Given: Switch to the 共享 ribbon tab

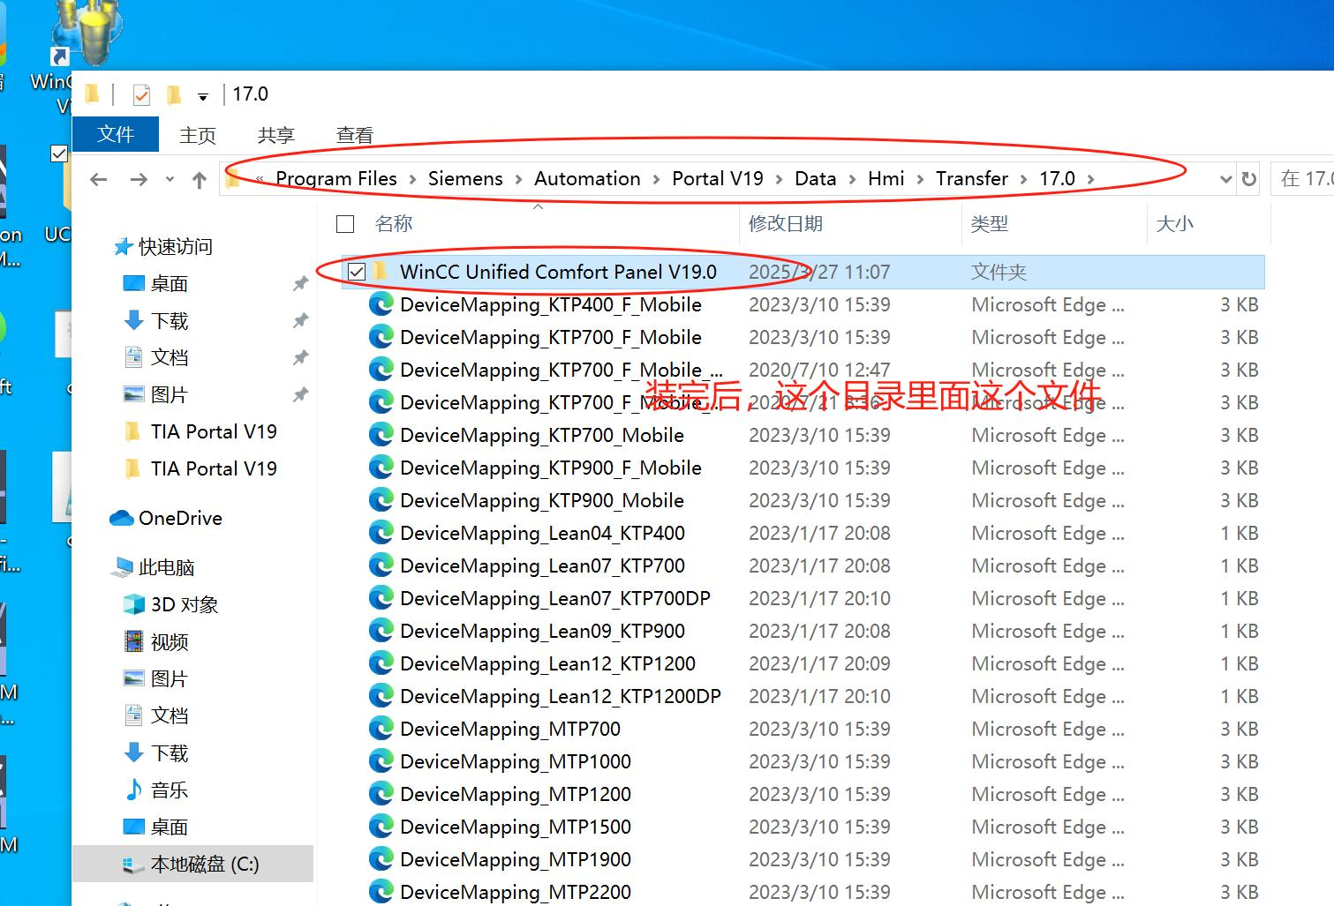Looking at the screenshot, I should [x=276, y=135].
